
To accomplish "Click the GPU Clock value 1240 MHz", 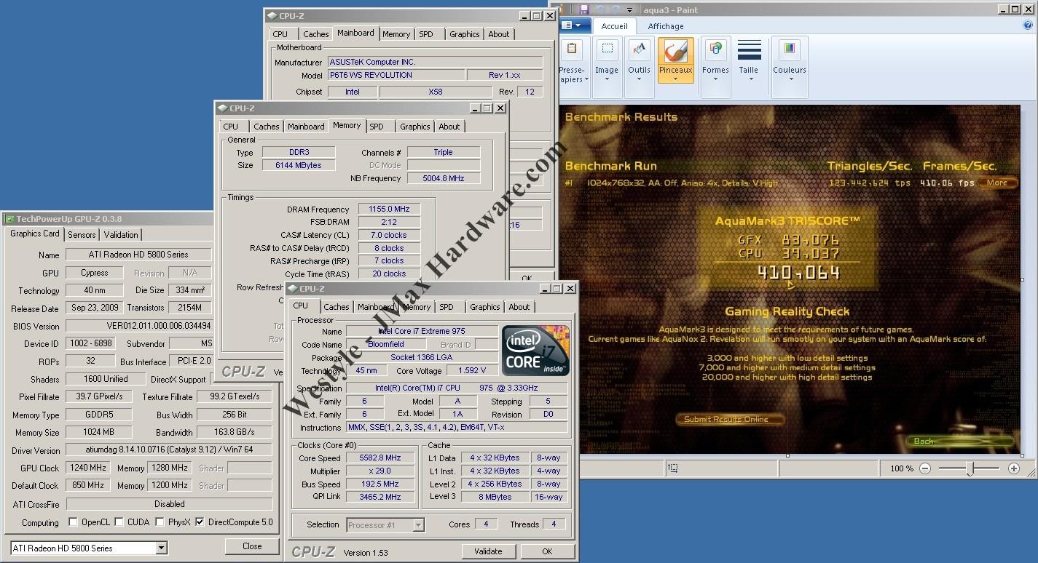I will point(89,468).
